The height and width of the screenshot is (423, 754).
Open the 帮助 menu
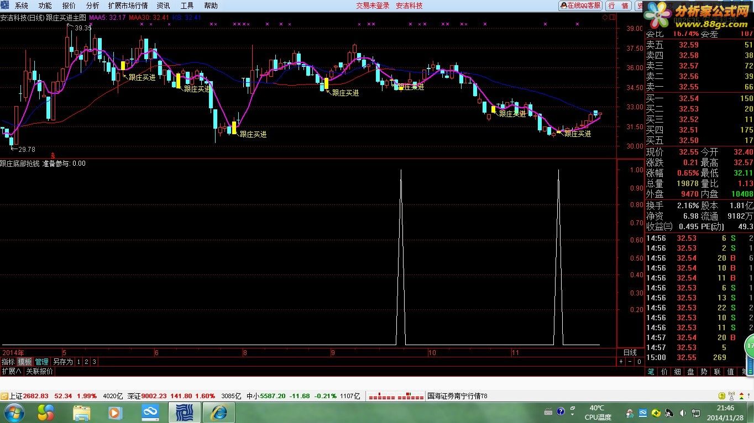click(211, 6)
